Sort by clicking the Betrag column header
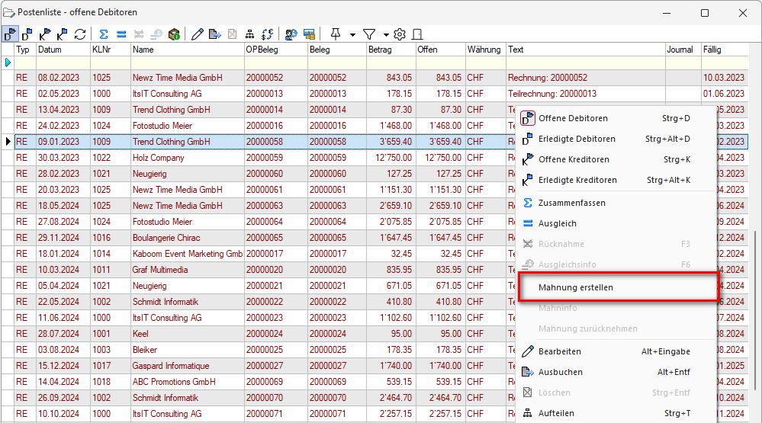Image resolution: width=762 pixels, height=423 pixels. pyautogui.click(x=390, y=50)
